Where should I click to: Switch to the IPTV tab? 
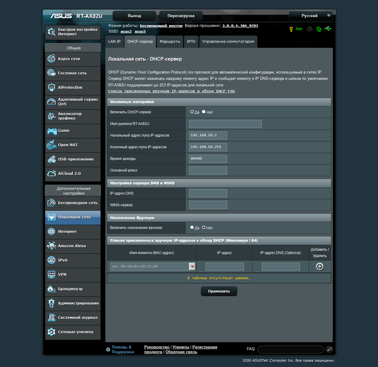(x=191, y=42)
